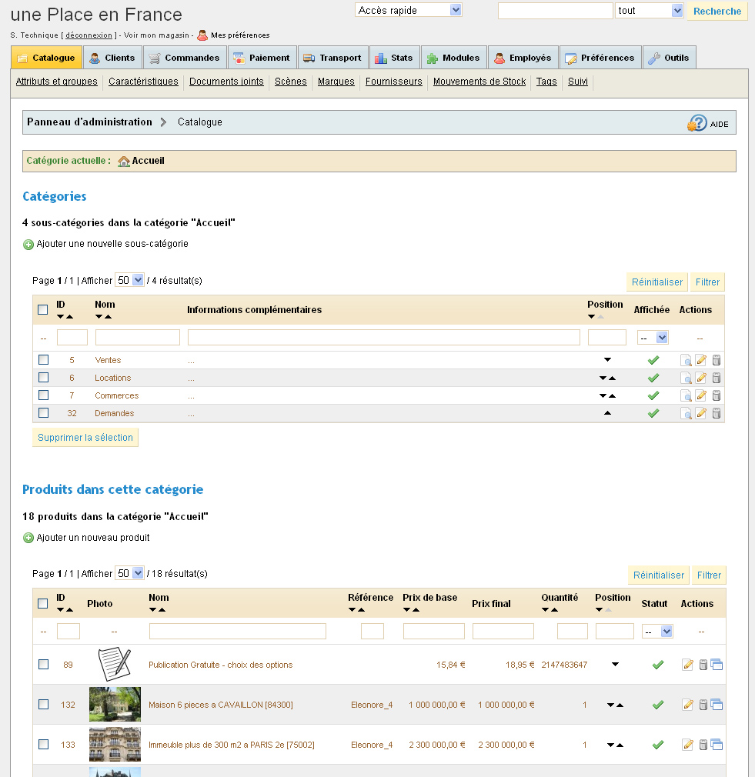This screenshot has height=777, width=755.
Task: Duplicate product 133 Immeuble a PARIS
Action: click(717, 744)
